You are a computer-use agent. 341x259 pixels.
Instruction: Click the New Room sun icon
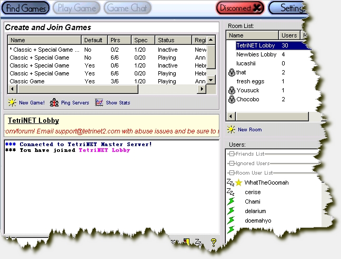point(231,129)
